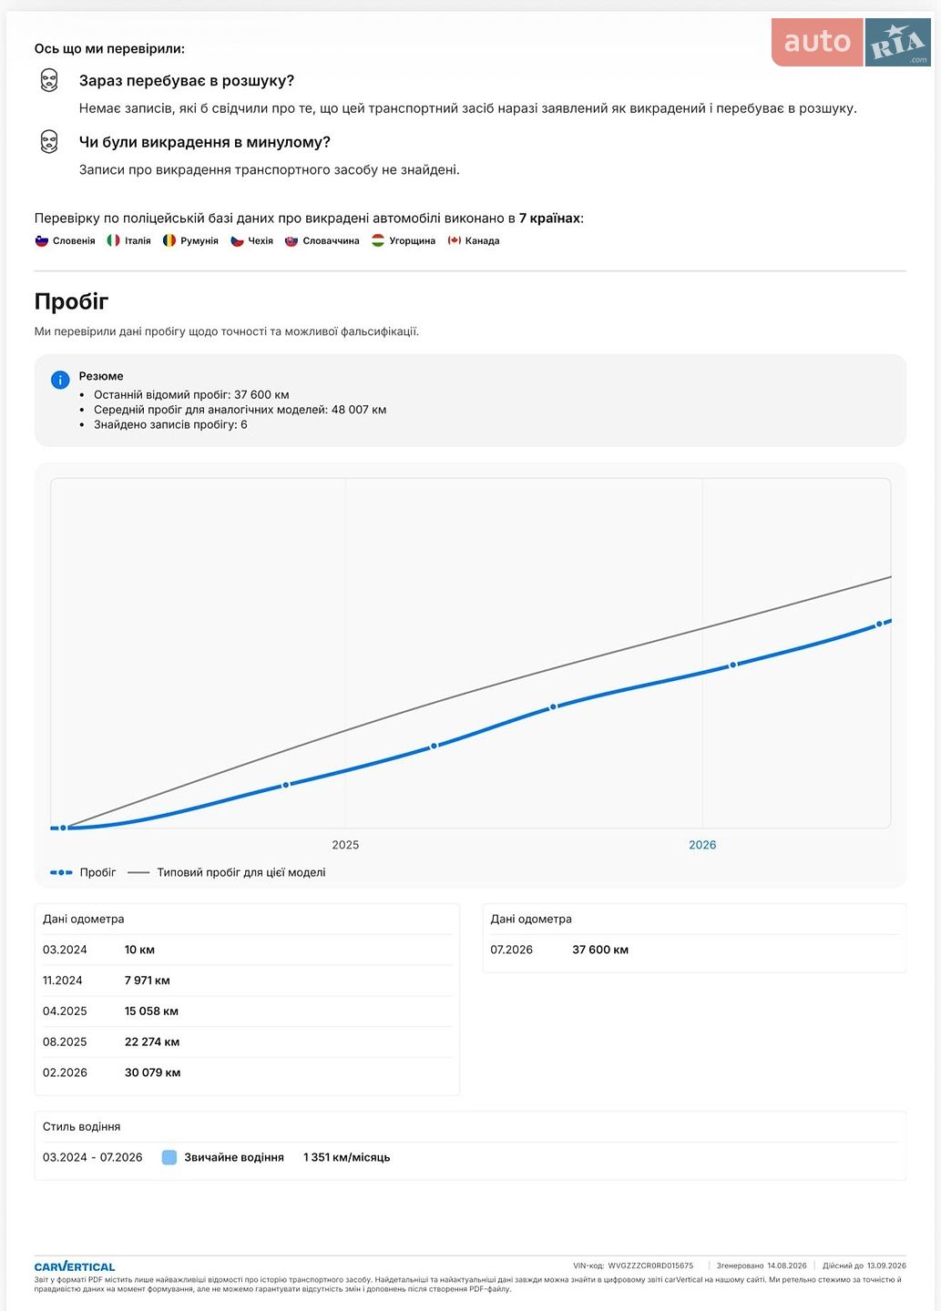Click the 2026 axis label
This screenshot has width=941, height=1311.
click(x=702, y=845)
